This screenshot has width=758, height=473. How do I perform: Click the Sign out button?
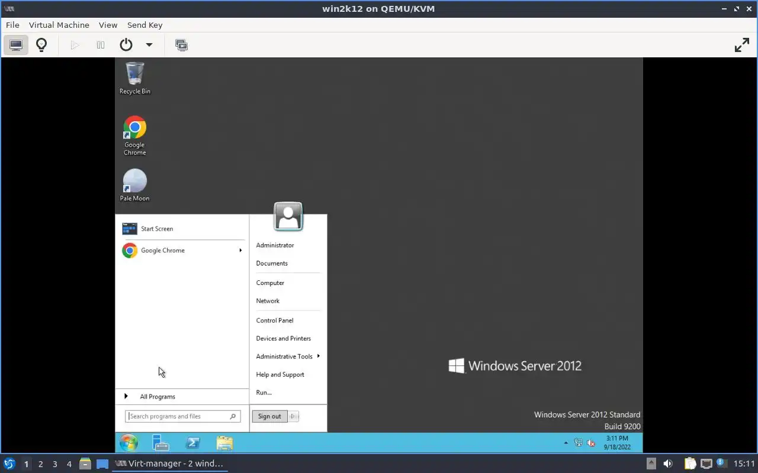tap(269, 416)
